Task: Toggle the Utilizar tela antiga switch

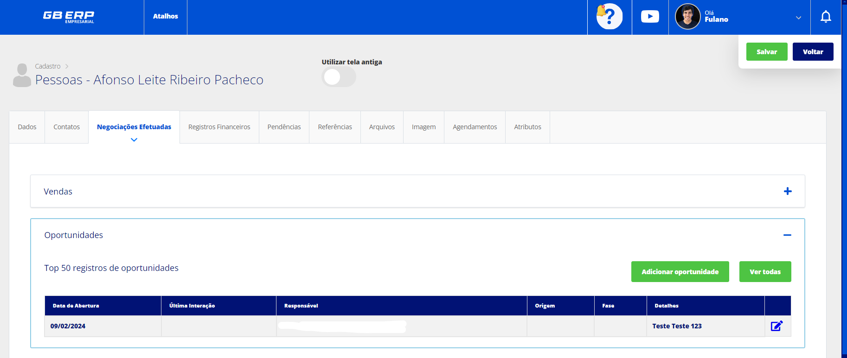Action: 339,77
